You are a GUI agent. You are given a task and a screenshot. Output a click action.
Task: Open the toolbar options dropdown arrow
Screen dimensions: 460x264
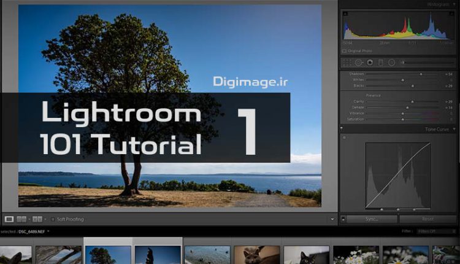(332, 219)
